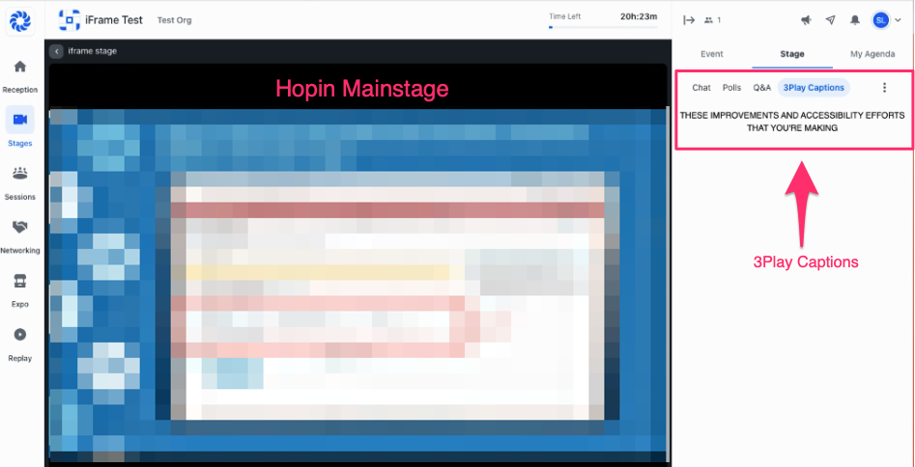Open the notifications bell
Viewport: 915px width, 467px height.
855,20
